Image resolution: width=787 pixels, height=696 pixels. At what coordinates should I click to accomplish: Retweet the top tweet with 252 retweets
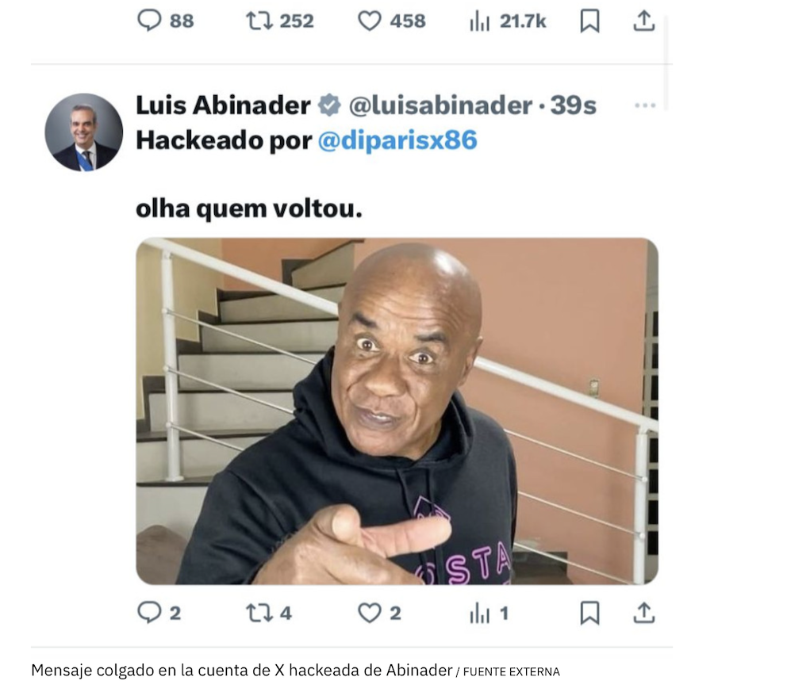tap(259, 21)
